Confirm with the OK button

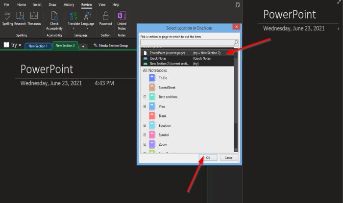point(208,158)
